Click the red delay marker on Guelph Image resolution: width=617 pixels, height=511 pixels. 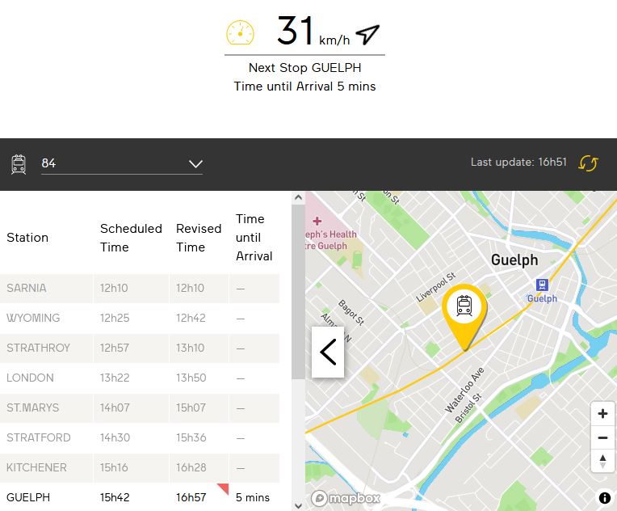[223, 488]
